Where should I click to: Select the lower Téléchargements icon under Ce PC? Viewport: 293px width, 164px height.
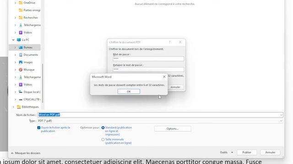21,77
